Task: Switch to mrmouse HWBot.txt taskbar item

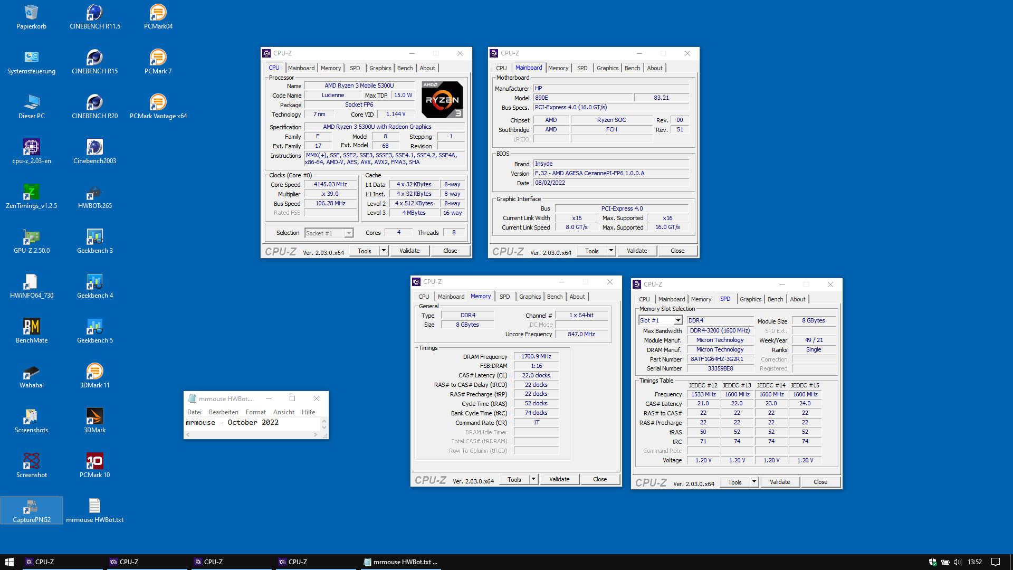Action: 401,562
